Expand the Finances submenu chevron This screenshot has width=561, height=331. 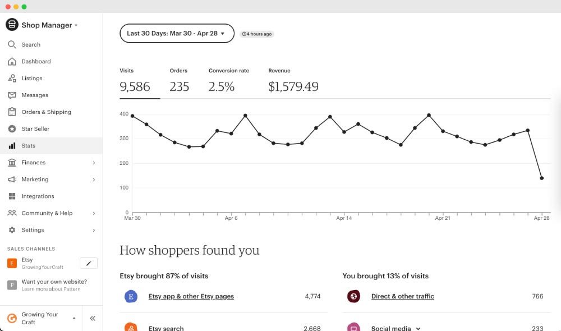pyautogui.click(x=94, y=163)
